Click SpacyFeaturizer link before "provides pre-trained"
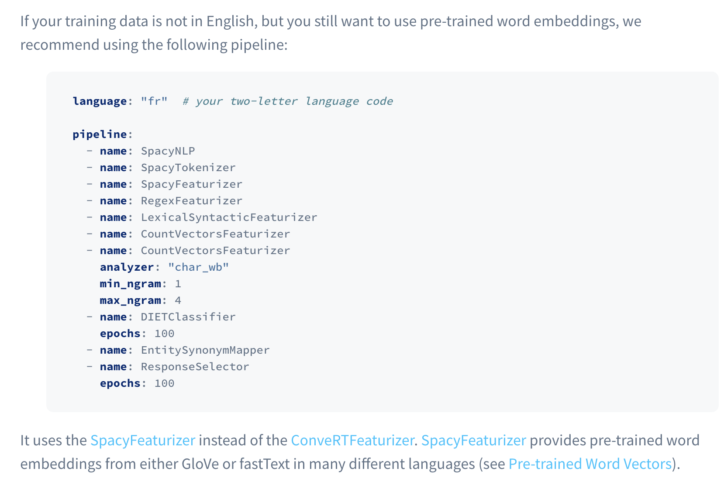Viewport: 724px width, 489px height. [x=473, y=440]
